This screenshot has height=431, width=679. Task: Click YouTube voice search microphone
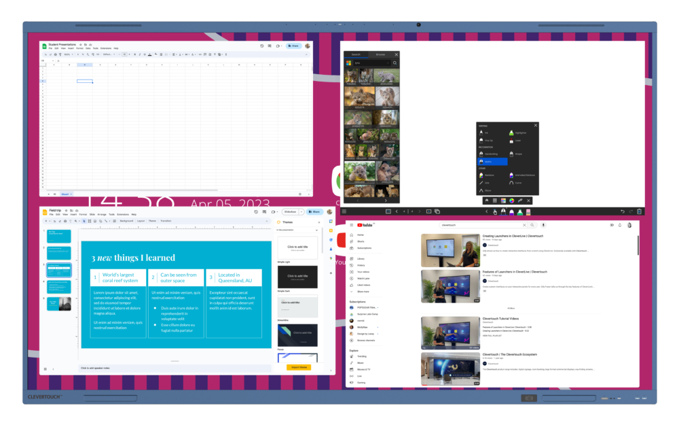543,225
